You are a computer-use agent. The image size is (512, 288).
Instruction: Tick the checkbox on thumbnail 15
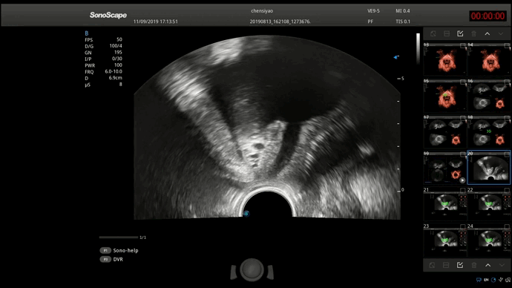pos(463,82)
